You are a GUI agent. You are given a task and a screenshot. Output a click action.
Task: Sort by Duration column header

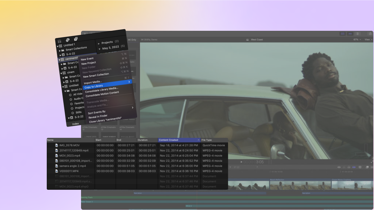[147, 140]
